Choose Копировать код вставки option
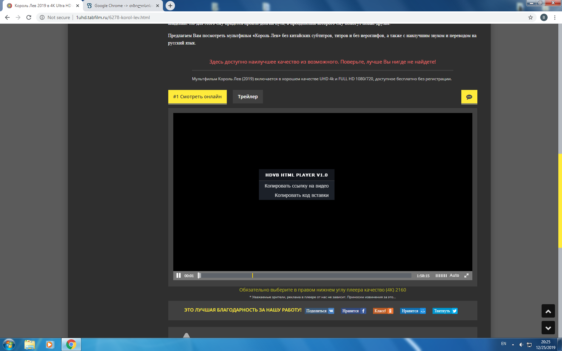This screenshot has height=351, width=562. 301,195
